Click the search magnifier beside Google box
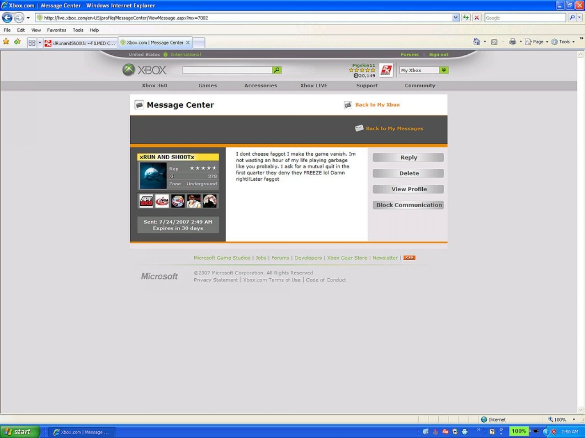Image resolution: width=585 pixels, height=438 pixels. coord(572,18)
